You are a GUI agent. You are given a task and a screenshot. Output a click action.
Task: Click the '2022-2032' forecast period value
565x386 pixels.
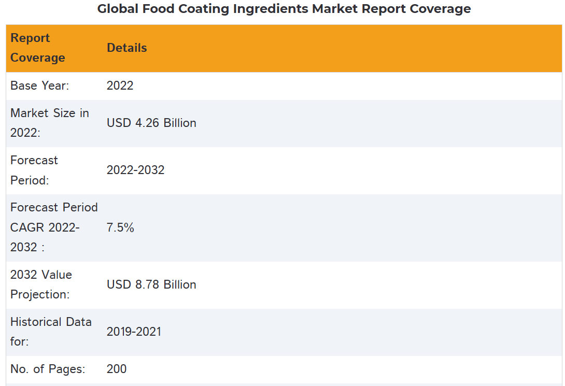pos(135,170)
